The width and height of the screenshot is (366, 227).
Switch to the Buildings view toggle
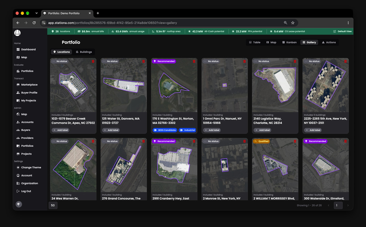[x=84, y=52]
